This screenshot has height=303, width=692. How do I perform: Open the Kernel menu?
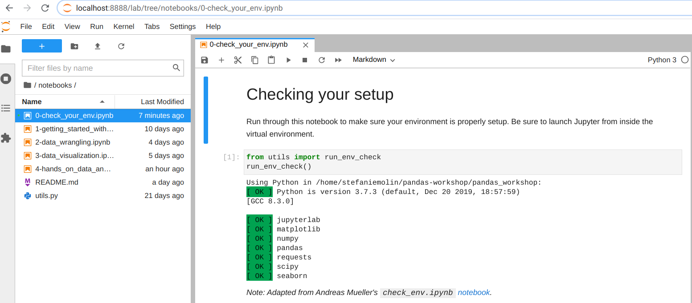point(124,27)
